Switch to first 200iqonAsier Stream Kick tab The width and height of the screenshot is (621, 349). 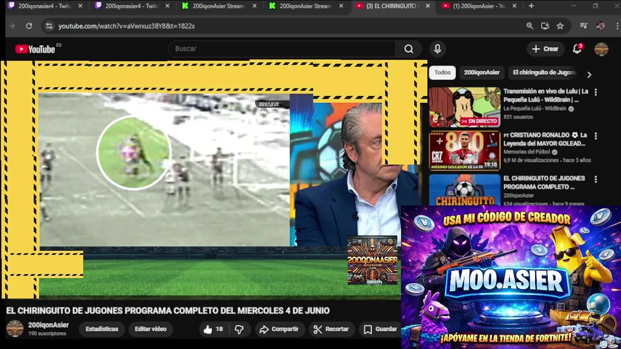pos(219,6)
